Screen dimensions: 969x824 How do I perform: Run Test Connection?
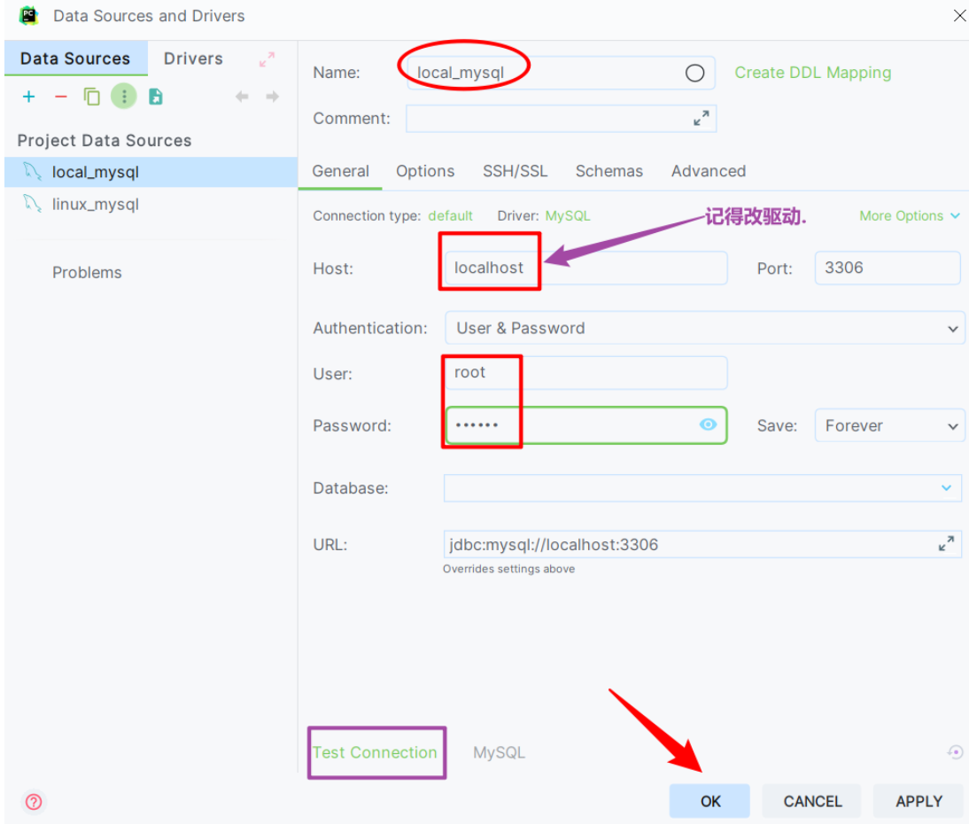click(x=376, y=752)
